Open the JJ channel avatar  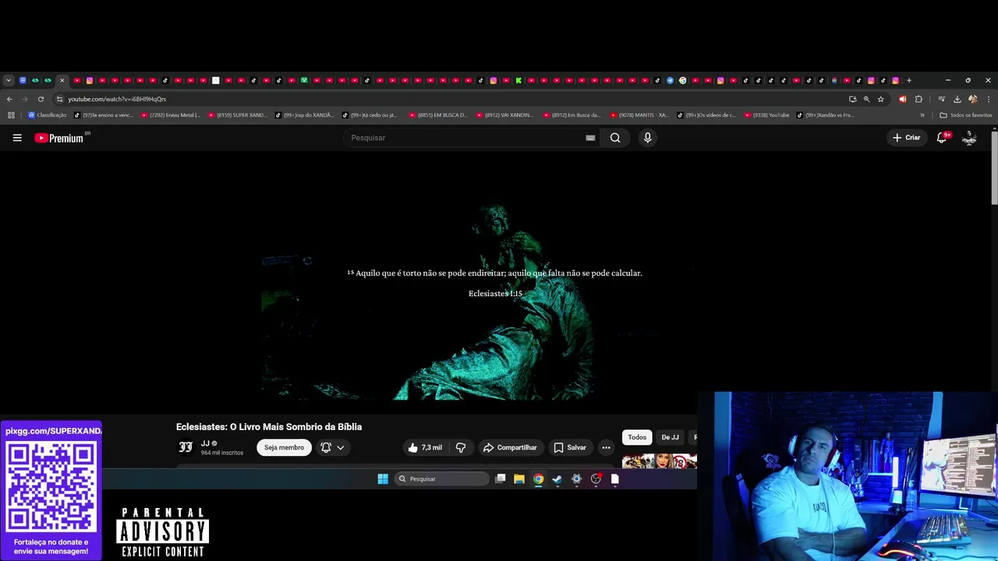186,447
